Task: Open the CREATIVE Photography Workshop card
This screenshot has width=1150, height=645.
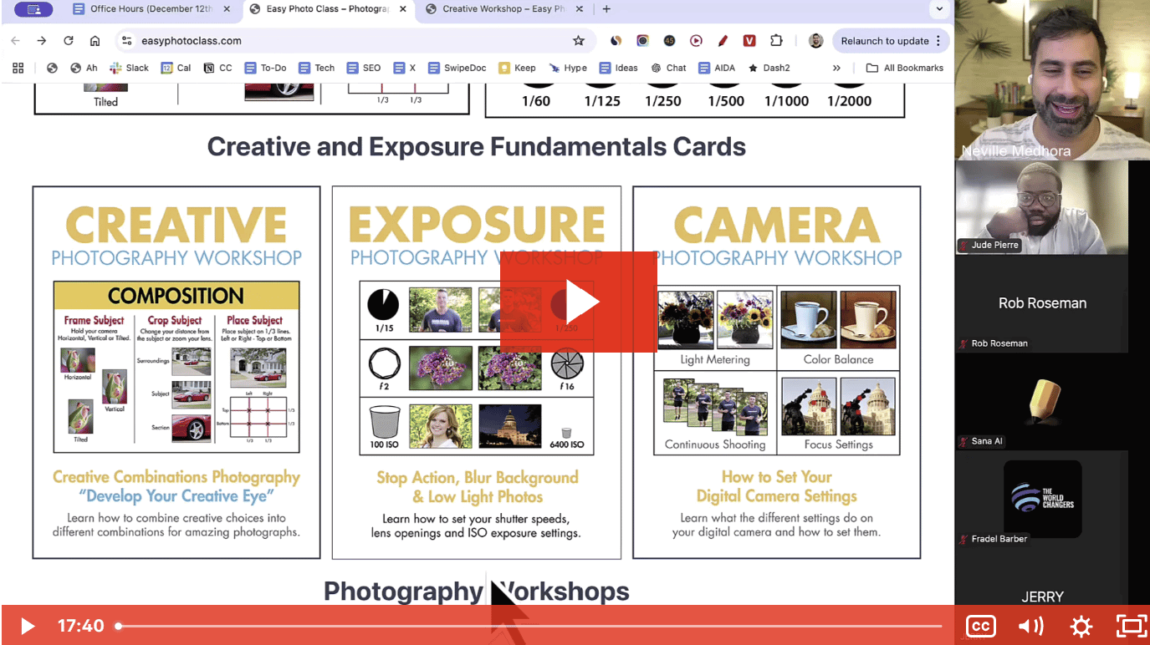Action: click(x=176, y=373)
